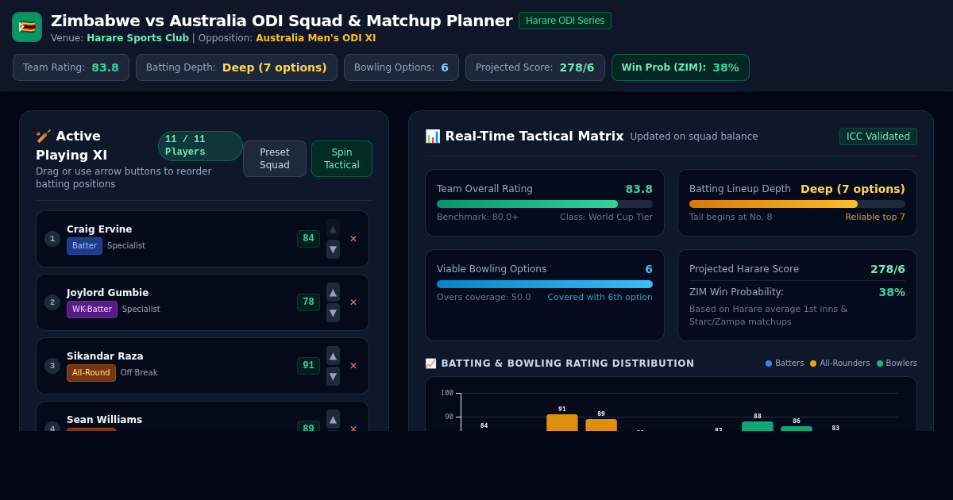Click Joylord Gumbie's WK-Batter role tag
This screenshot has height=500, width=953.
(x=92, y=310)
